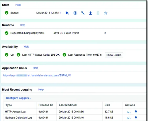Click timestamp 29 Mar 2015 00:01:40
Image resolution: width=148 pixels, height=121 pixels.
(x=71, y=118)
